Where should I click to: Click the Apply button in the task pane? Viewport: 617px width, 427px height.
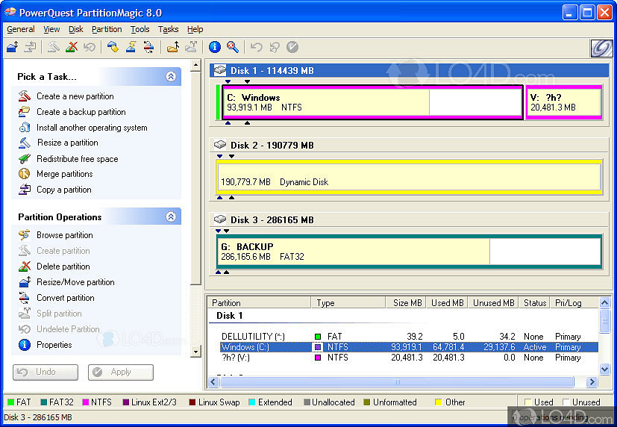click(x=120, y=372)
